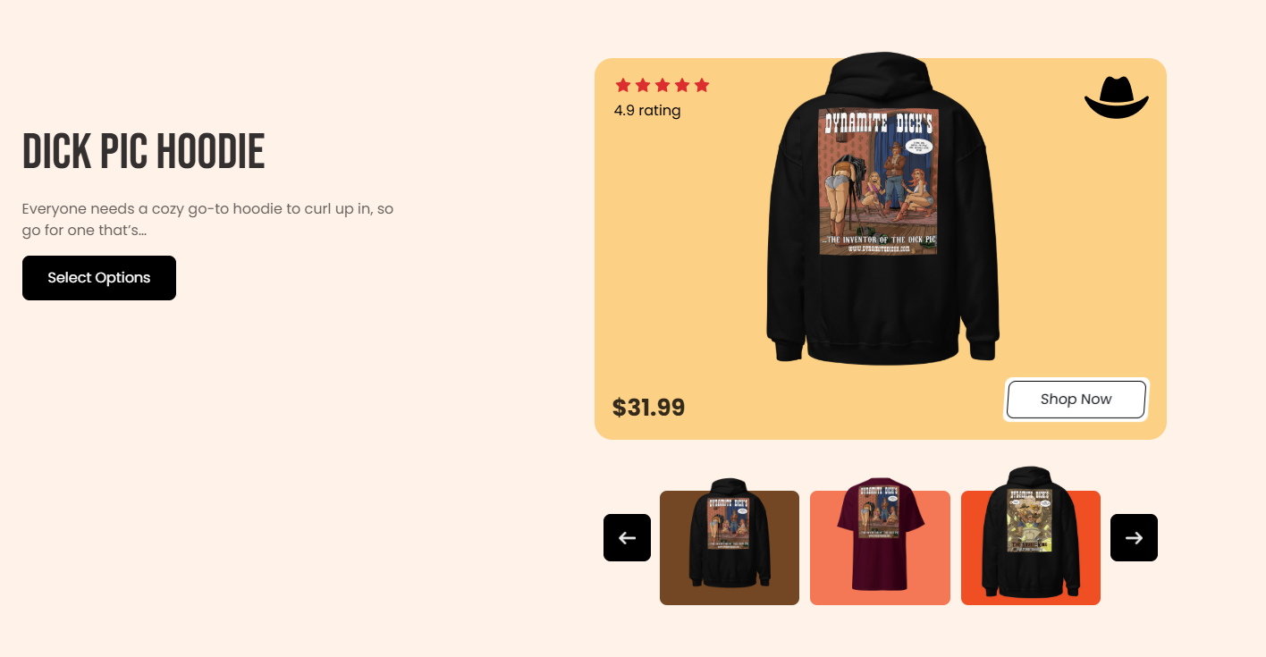Click the 4.9 rating text

coord(647,111)
